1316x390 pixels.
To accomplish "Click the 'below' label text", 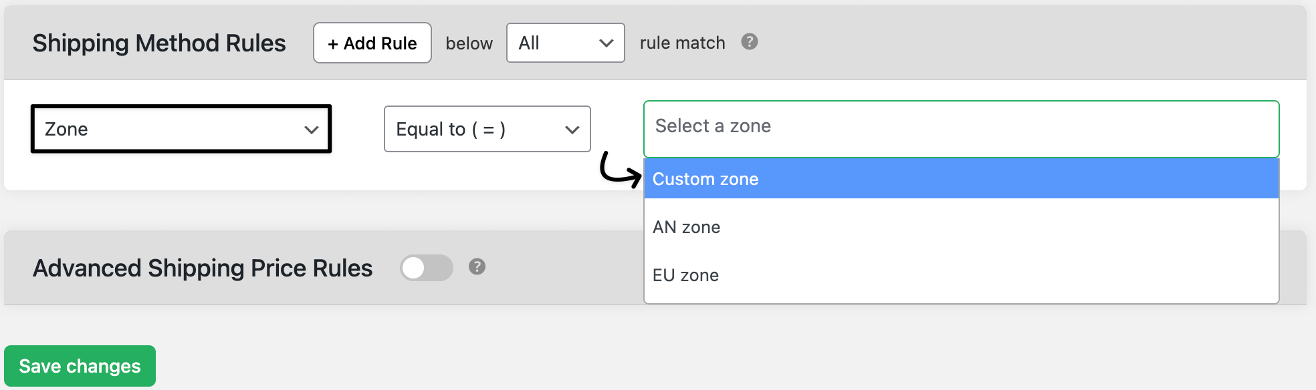I will 469,43.
